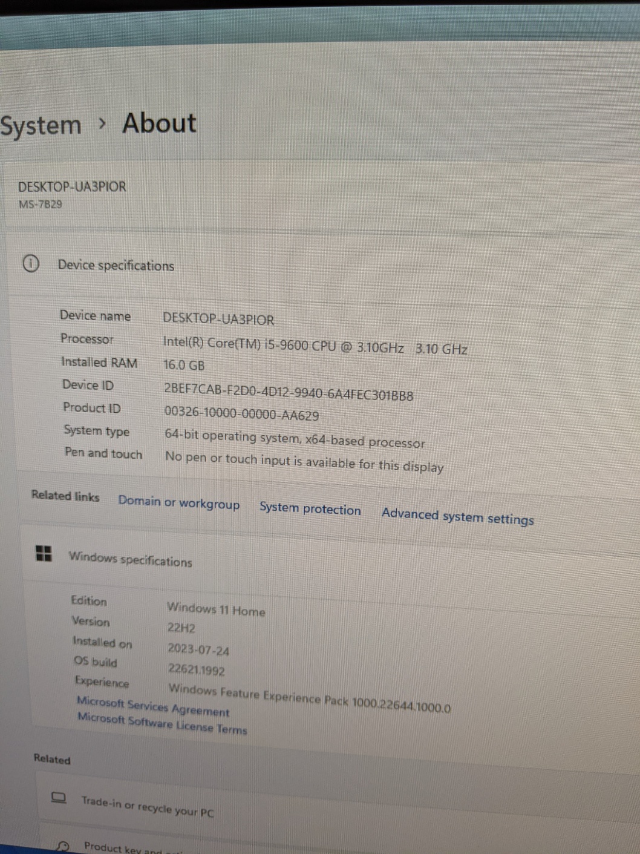Open the Domain or workgroup link
The image size is (640, 854).
coord(179,502)
